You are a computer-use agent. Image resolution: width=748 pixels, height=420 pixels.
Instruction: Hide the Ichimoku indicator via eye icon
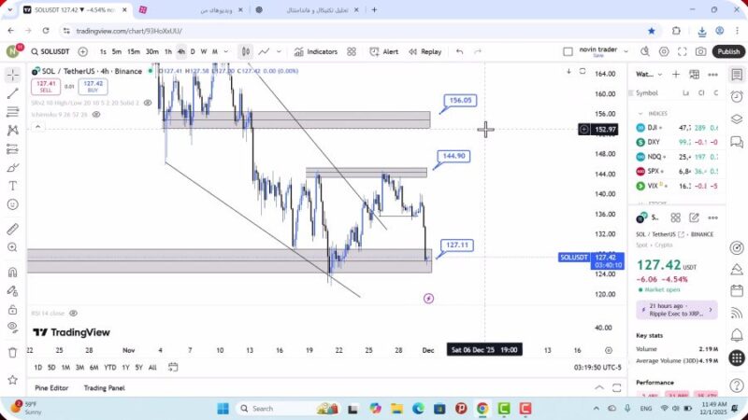coord(96,114)
